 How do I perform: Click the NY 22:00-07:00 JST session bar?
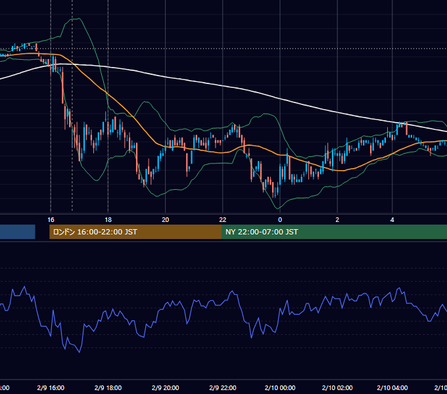click(x=334, y=232)
